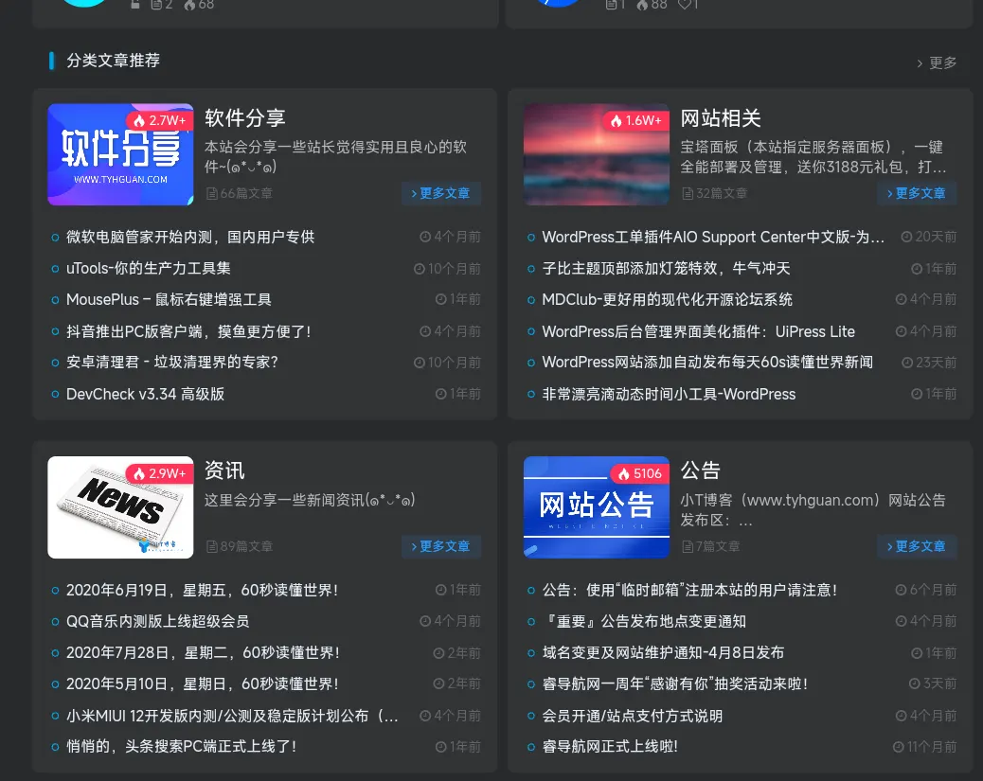Open the 网站相关 category title
The width and height of the screenshot is (983, 781).
721,117
